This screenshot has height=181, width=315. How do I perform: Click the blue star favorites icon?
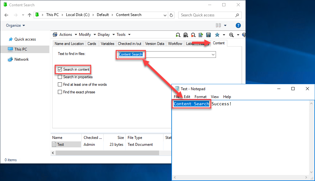click(217, 35)
